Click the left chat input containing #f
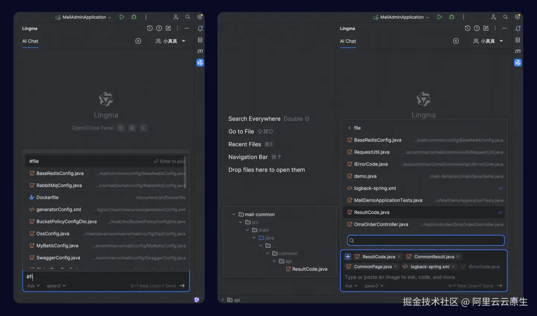This screenshot has height=316, width=537. click(x=106, y=277)
